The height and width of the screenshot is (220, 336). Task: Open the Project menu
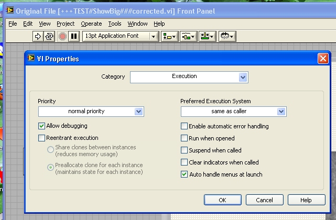66,24
